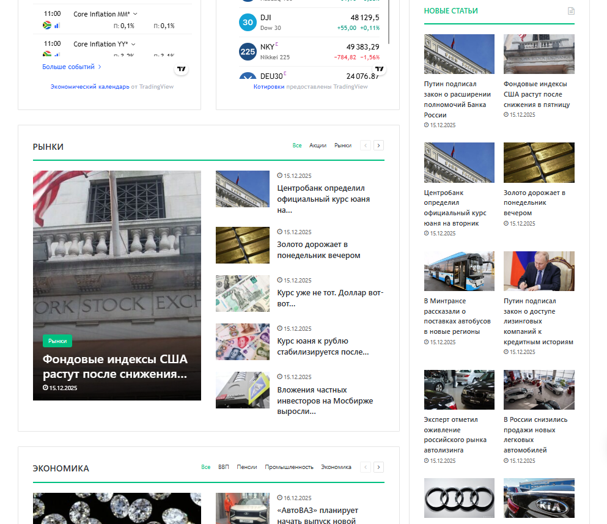Go to previous slide in Рынки section
607x524 pixels.
coord(366,146)
